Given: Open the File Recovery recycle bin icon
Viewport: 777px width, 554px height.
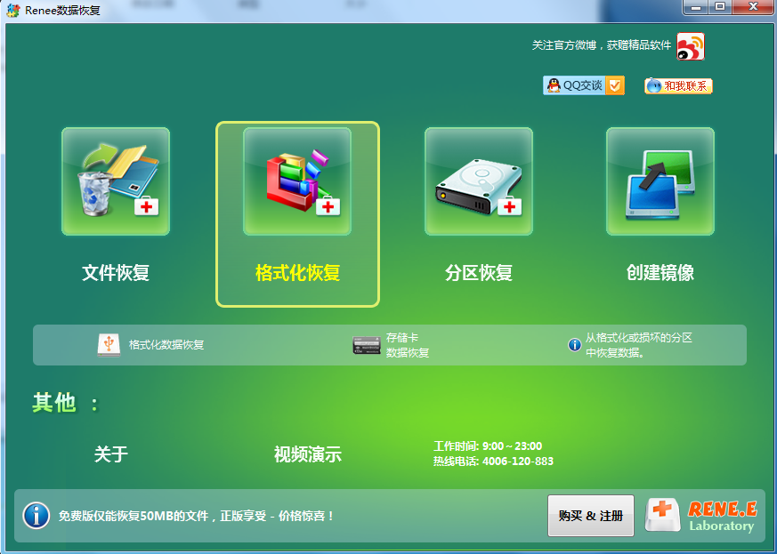Looking at the screenshot, I should [116, 181].
